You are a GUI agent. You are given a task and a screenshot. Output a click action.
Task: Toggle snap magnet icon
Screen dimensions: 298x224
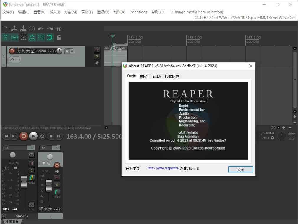(50, 37)
